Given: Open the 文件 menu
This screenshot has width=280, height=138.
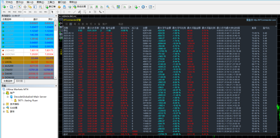Looking at the screenshot, I should 9,2.
